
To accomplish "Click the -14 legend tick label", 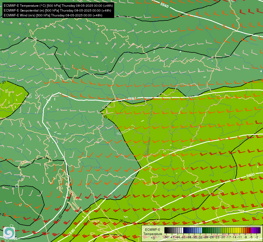I will 234,237.
